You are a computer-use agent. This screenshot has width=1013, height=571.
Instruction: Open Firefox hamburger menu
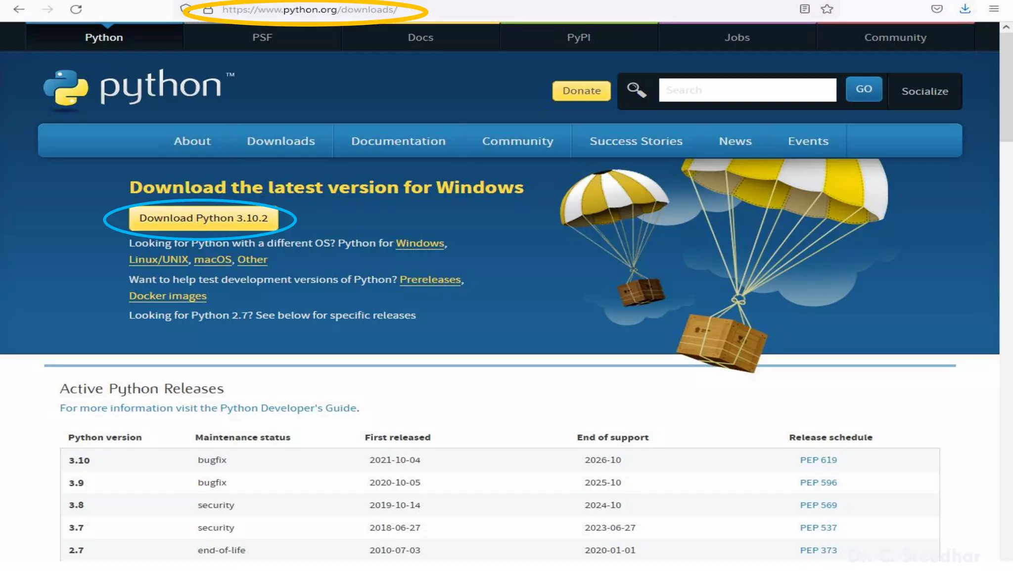point(994,9)
